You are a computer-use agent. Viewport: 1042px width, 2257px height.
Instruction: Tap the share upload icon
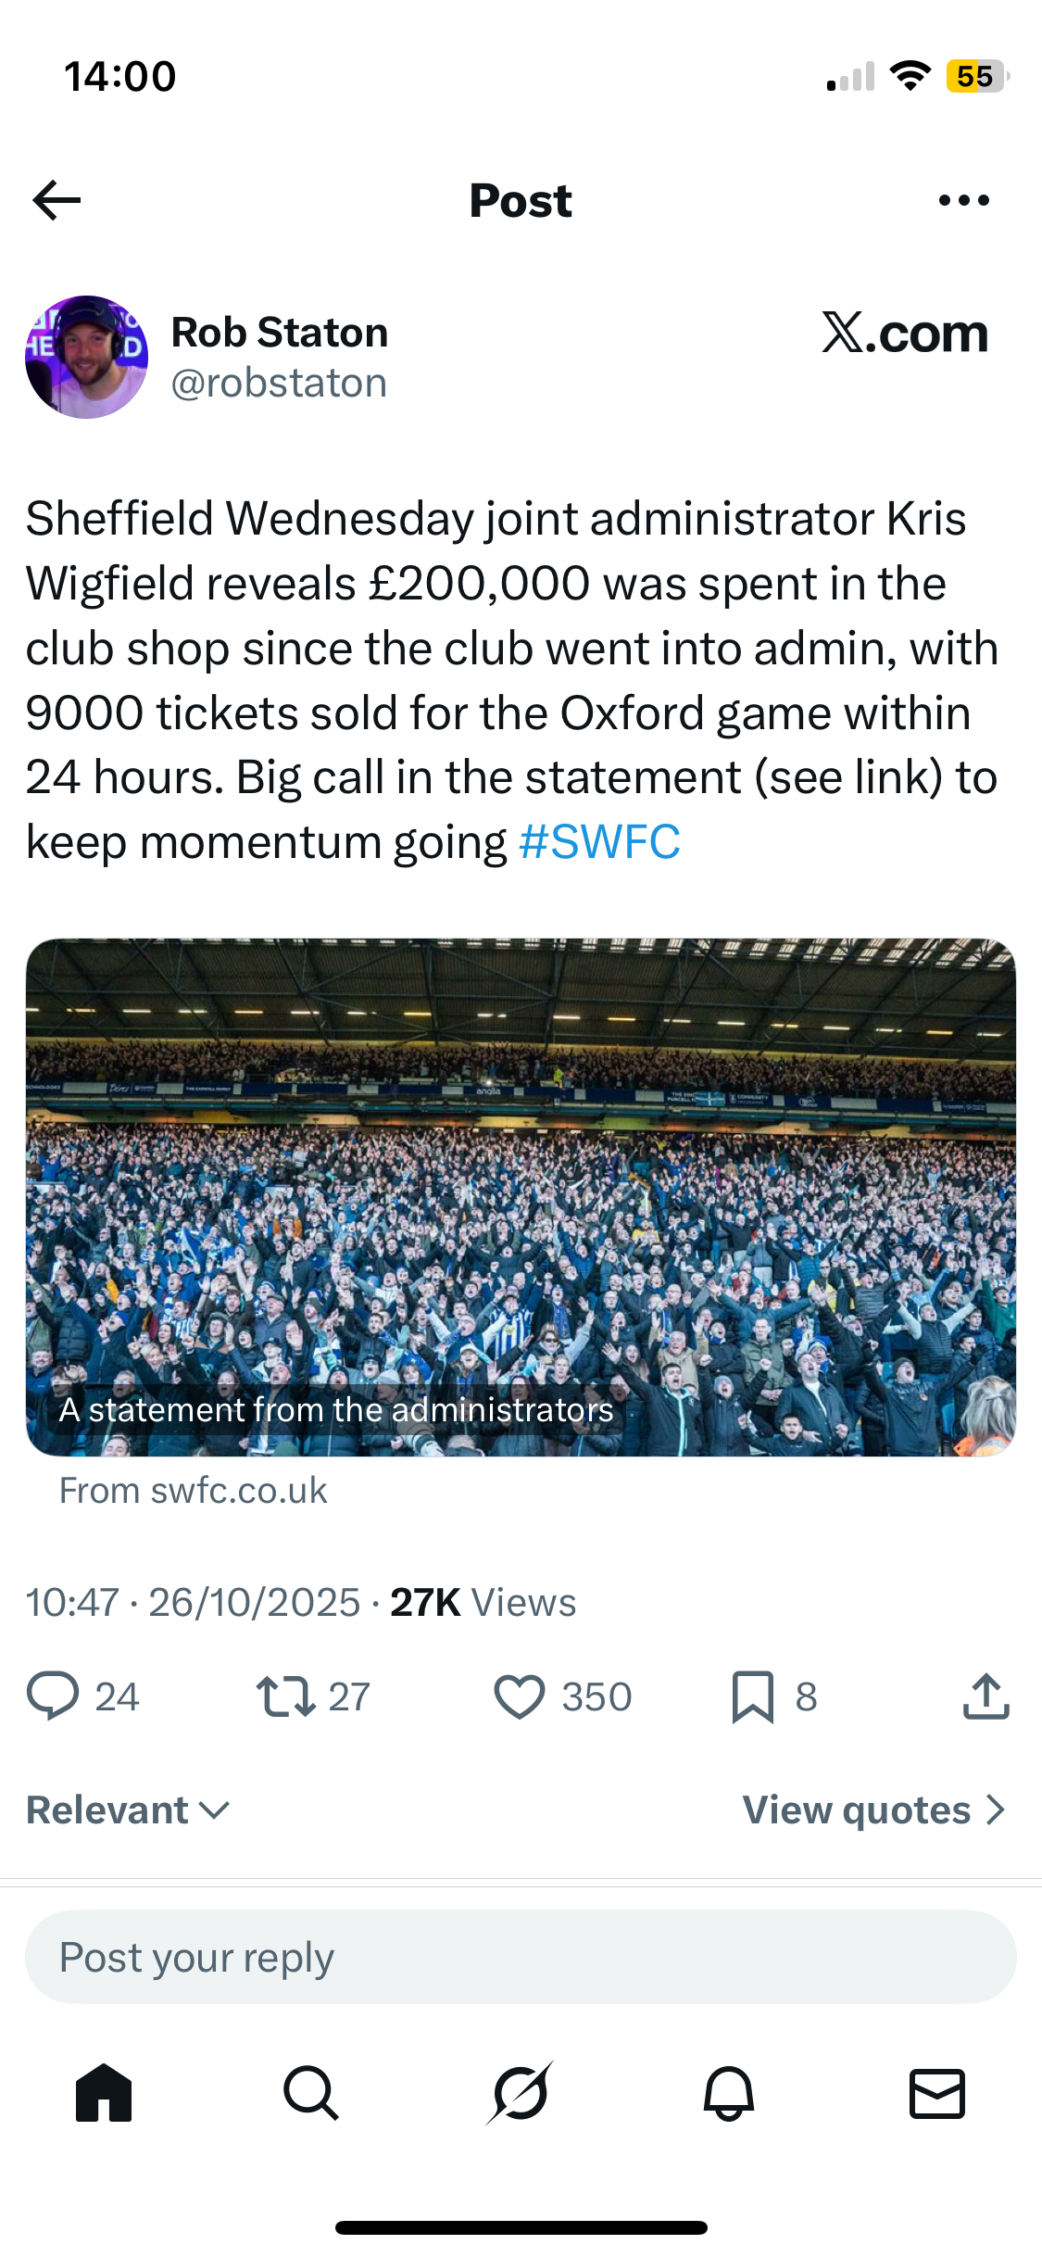[986, 1696]
